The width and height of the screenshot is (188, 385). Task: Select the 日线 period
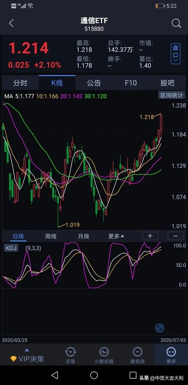pos(18,236)
